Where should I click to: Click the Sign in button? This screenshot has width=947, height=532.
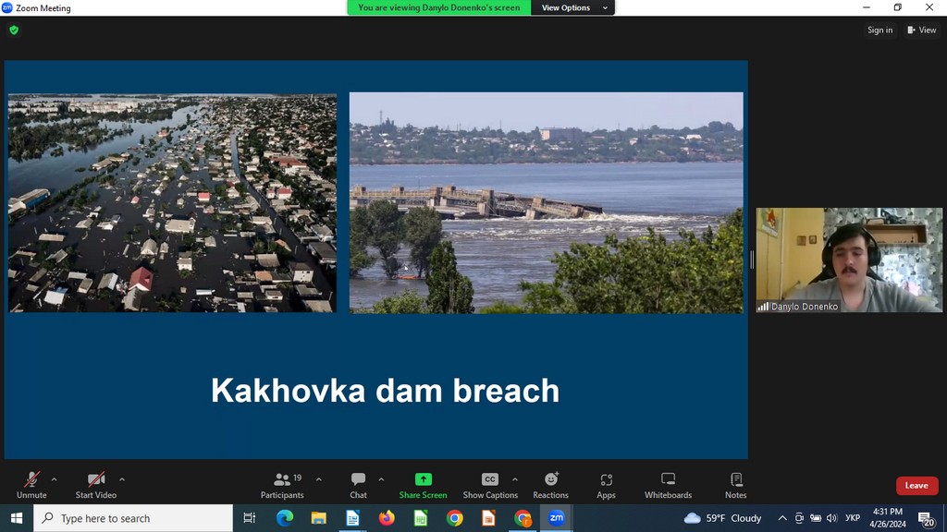click(x=879, y=30)
